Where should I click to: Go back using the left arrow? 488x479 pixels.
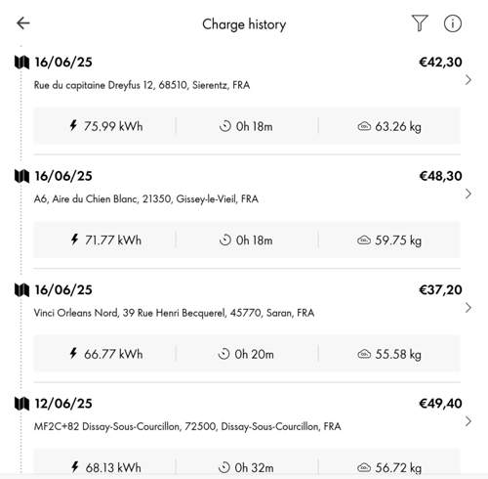[x=23, y=23]
